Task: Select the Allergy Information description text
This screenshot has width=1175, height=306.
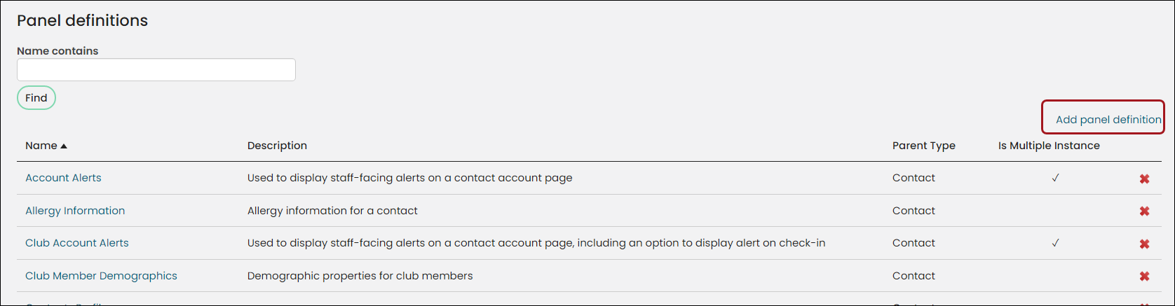Action: (x=332, y=211)
